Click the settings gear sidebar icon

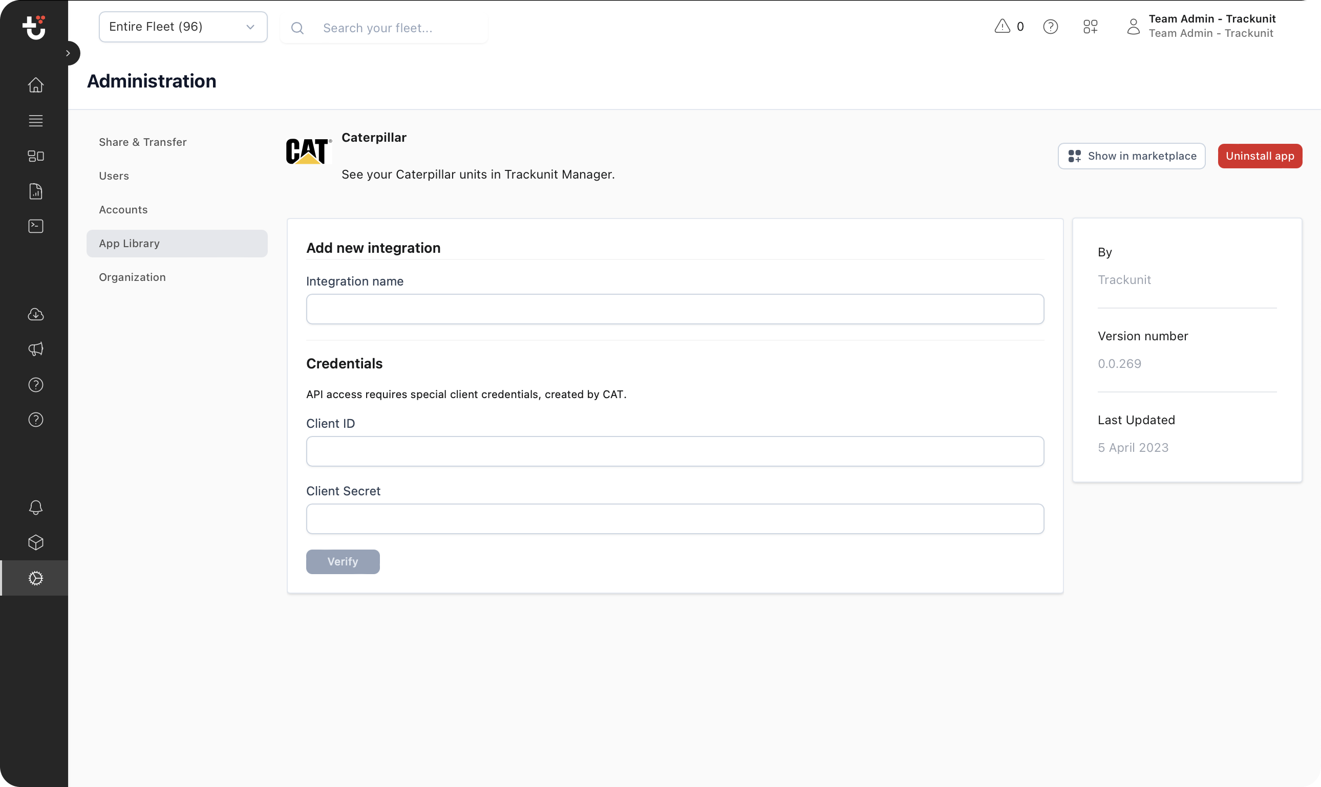coord(35,578)
